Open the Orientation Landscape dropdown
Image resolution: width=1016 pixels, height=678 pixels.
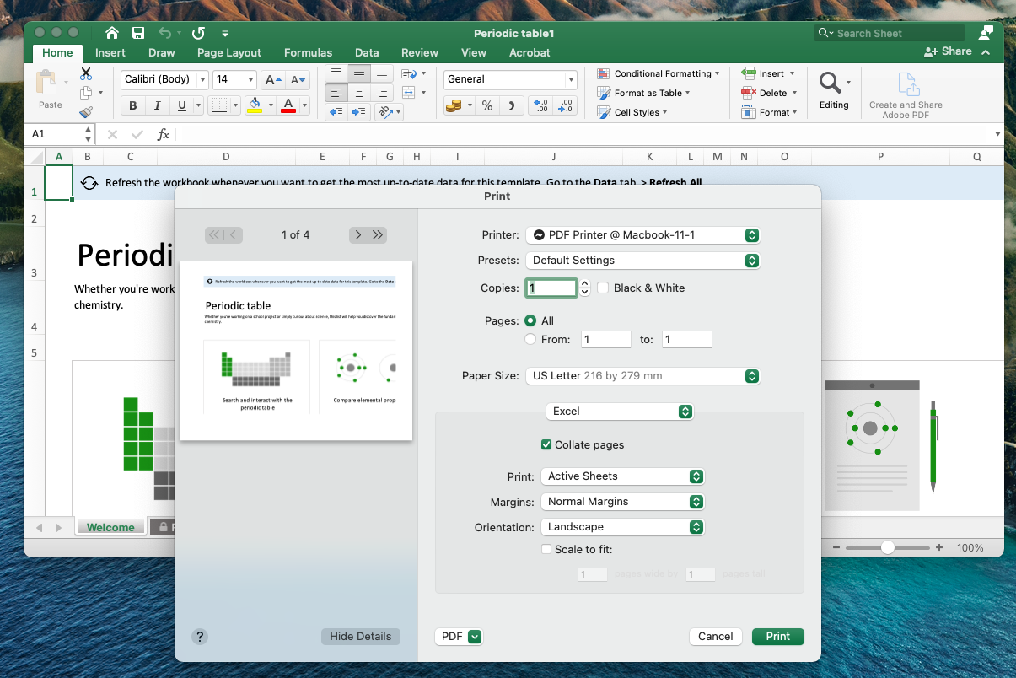coord(622,527)
